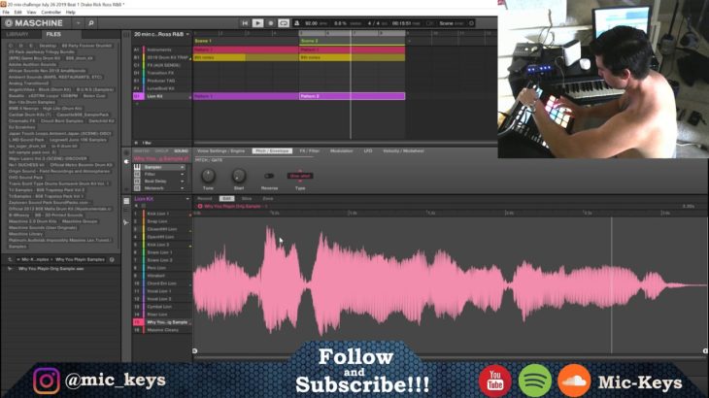Screen dimensions: 709x398
Task: Open the Controller menu
Action: [51, 13]
